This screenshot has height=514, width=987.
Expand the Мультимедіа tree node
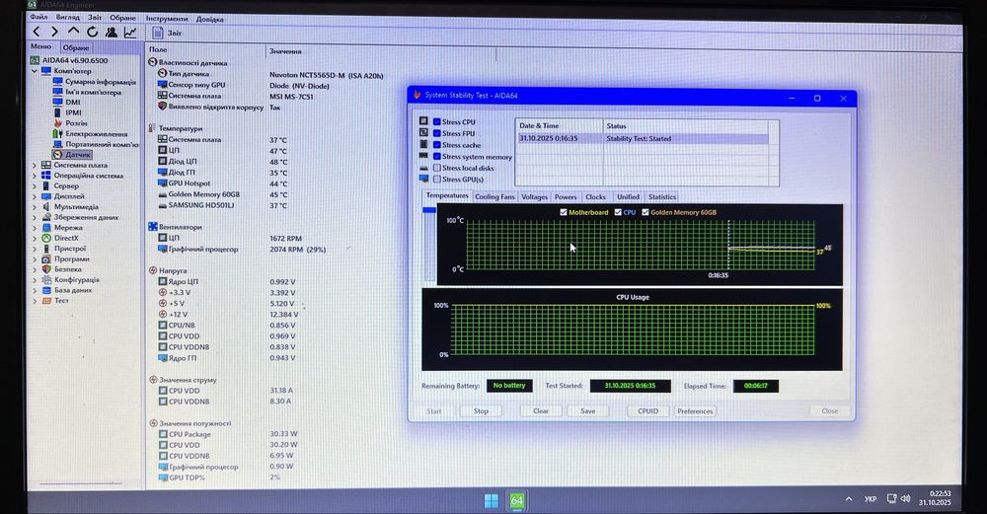pyautogui.click(x=35, y=207)
